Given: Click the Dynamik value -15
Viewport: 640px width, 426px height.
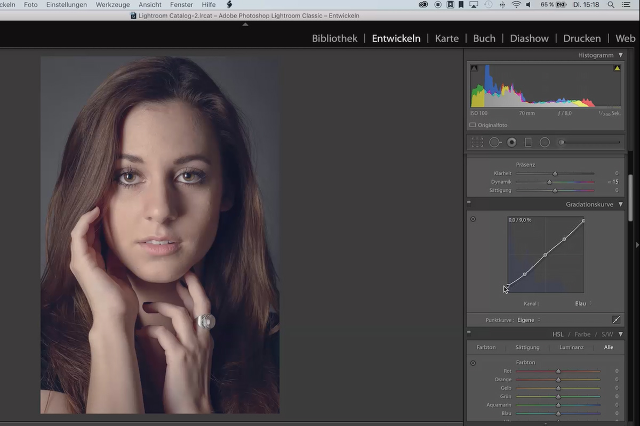Looking at the screenshot, I should coord(613,182).
